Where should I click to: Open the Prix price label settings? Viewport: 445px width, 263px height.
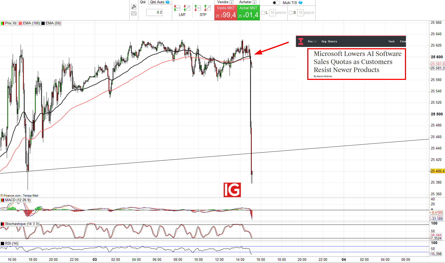click(8, 23)
